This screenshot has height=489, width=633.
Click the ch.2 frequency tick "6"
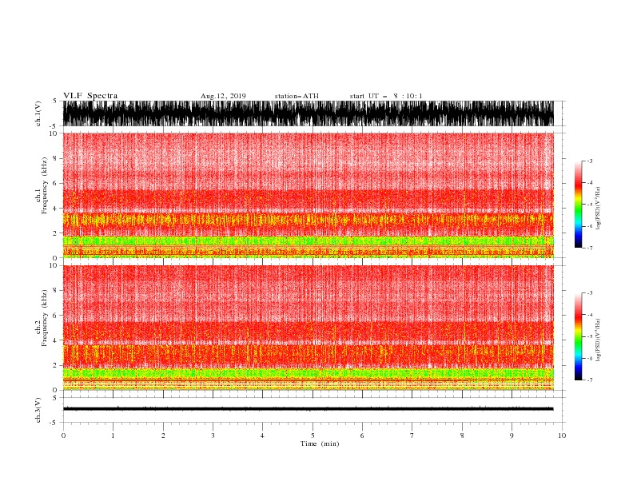[55, 316]
